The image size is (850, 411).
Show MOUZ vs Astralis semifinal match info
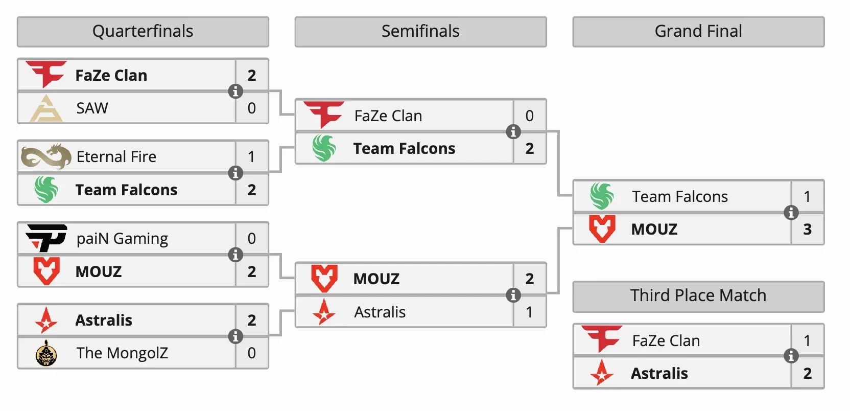click(x=513, y=295)
